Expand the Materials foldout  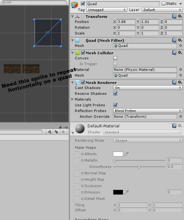click(73, 99)
